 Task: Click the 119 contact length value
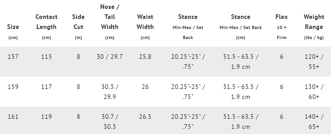pos(46,116)
